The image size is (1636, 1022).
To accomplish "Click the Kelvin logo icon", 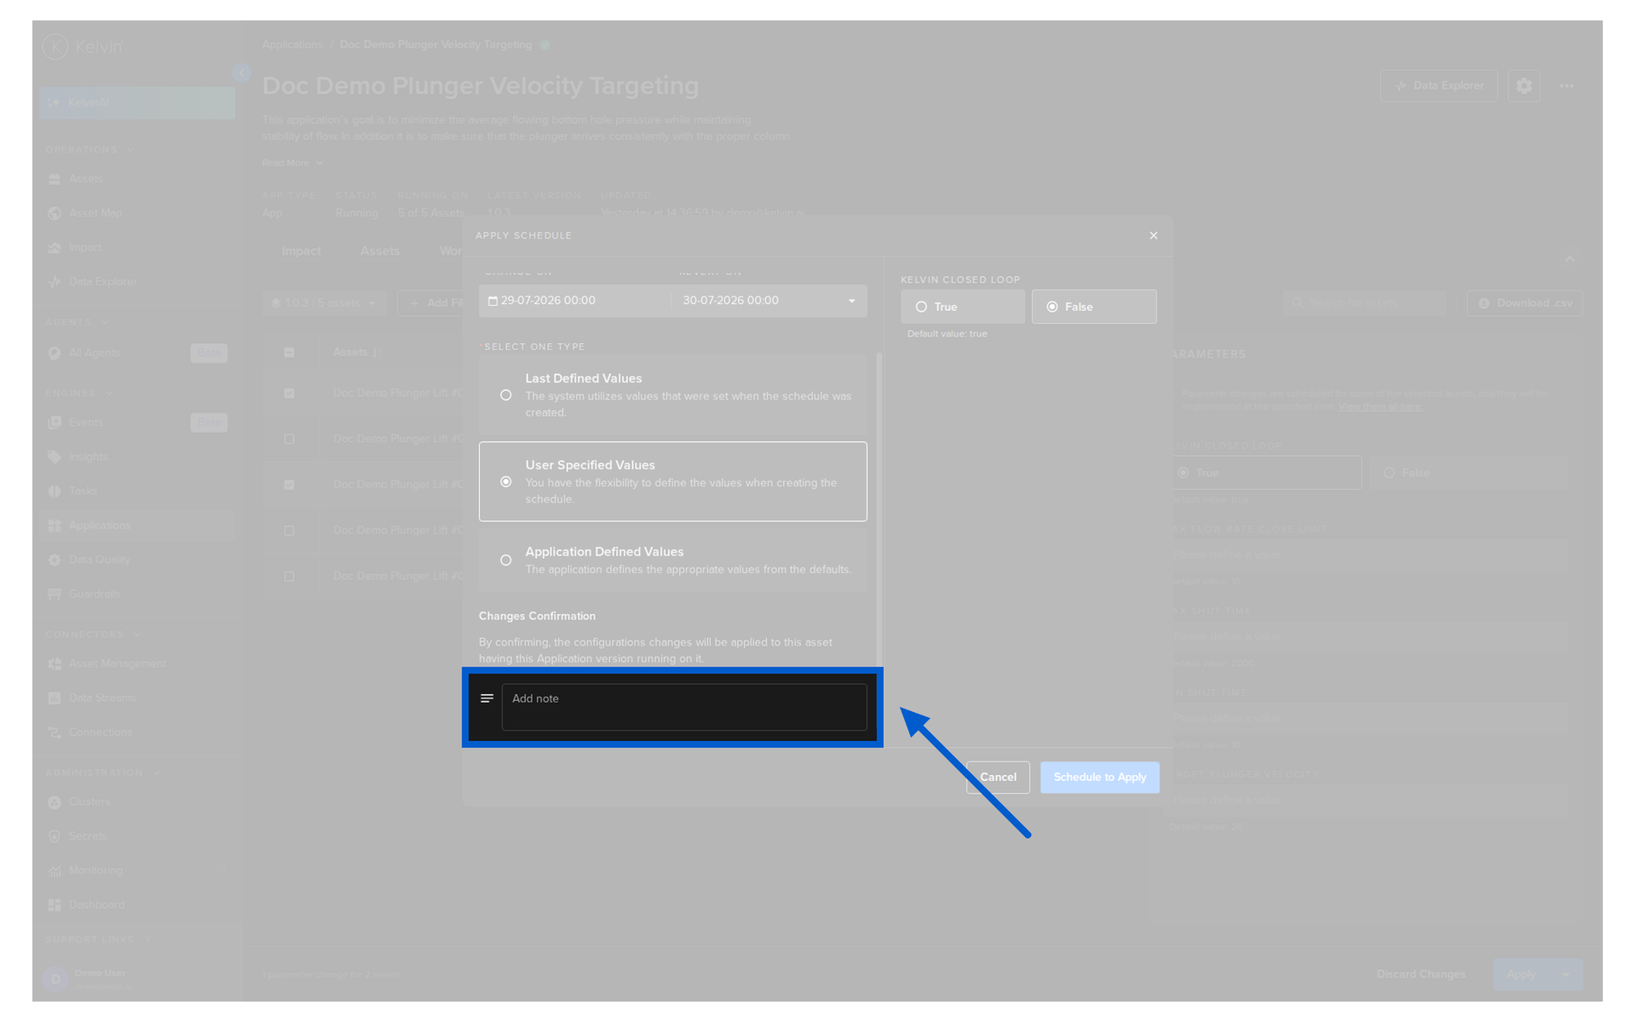I will [55, 47].
